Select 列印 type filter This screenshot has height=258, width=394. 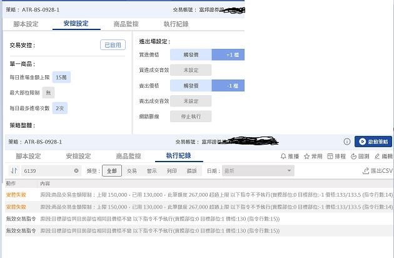click(171, 171)
